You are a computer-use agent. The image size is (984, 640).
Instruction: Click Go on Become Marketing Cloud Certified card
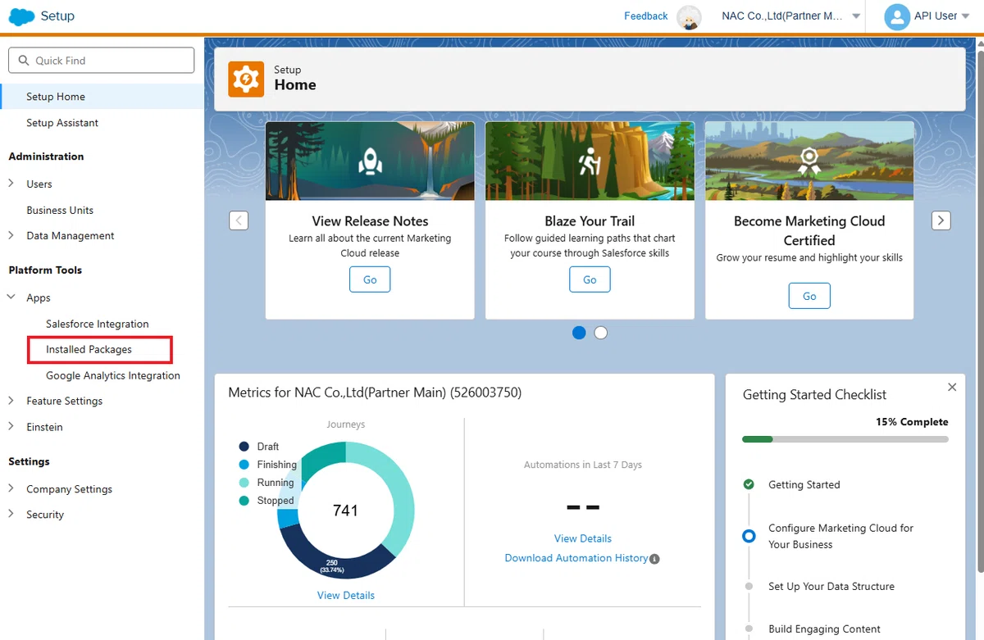pos(809,296)
